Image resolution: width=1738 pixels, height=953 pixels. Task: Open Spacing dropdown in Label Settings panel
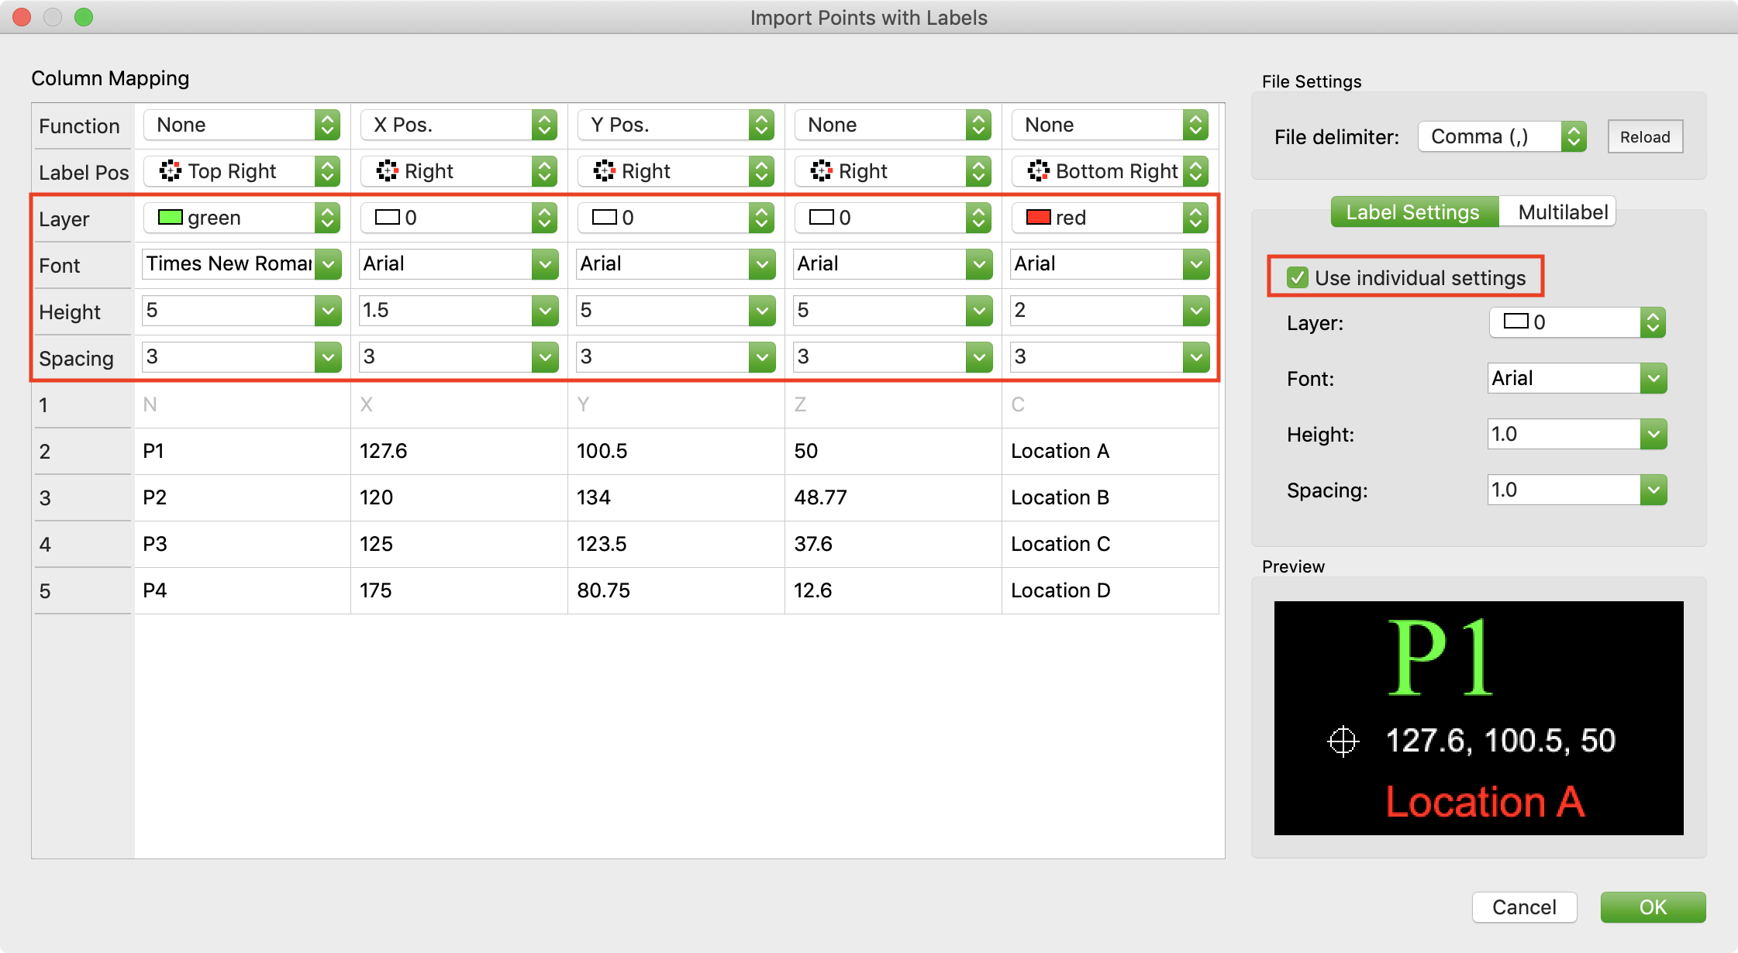(x=1653, y=490)
